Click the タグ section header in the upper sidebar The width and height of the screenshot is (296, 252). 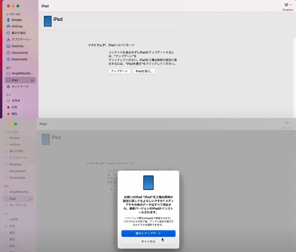[8, 95]
